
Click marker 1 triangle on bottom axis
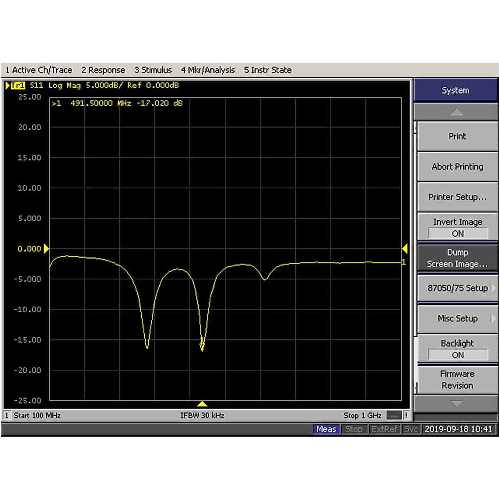[x=202, y=404]
